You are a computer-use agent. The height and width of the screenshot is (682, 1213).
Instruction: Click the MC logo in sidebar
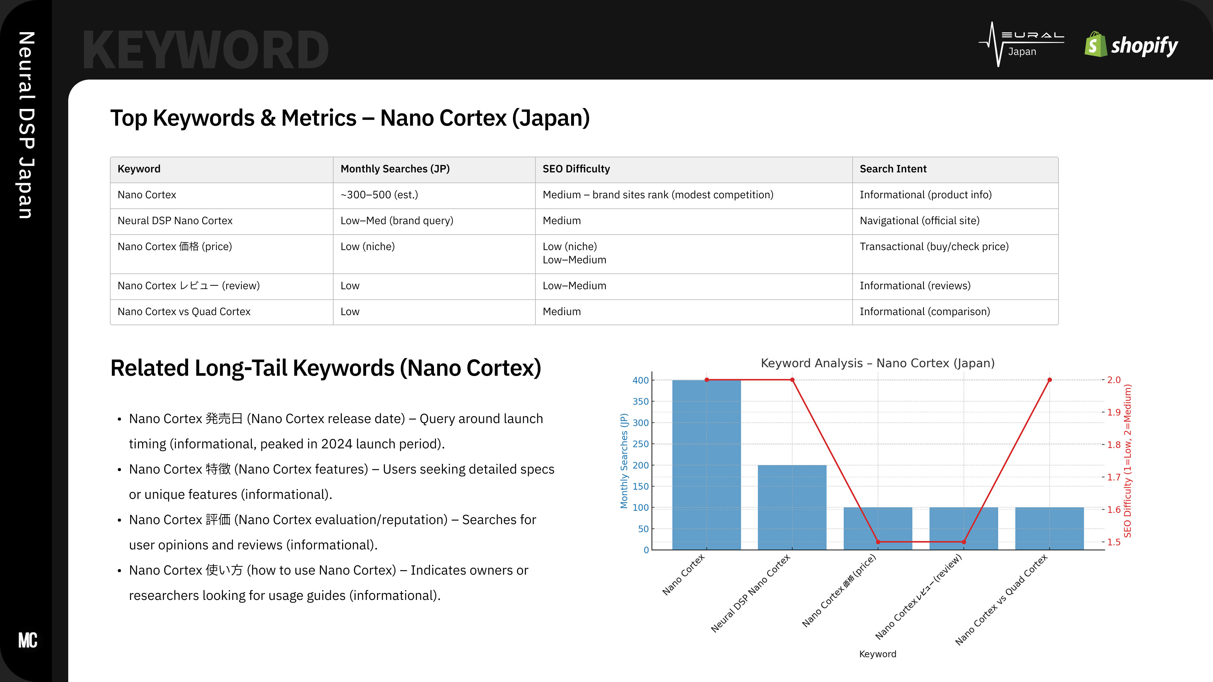[x=27, y=640]
